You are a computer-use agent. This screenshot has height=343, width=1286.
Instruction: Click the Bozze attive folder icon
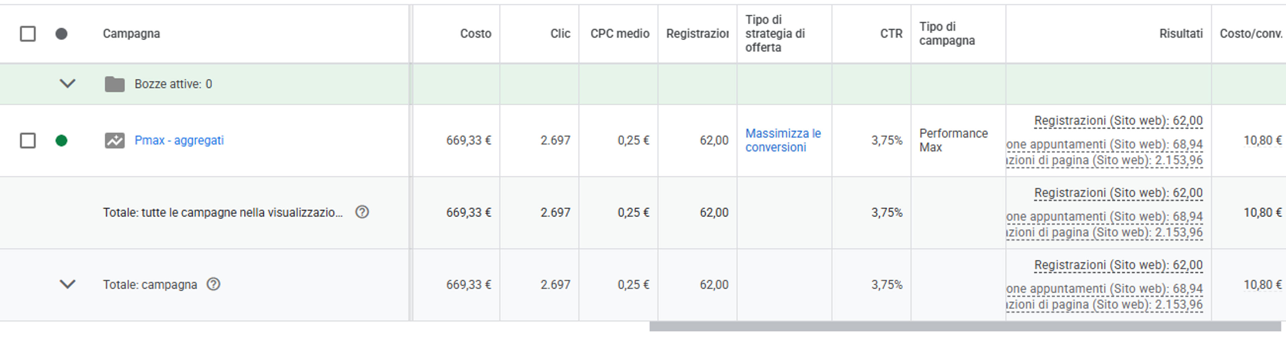tap(115, 84)
